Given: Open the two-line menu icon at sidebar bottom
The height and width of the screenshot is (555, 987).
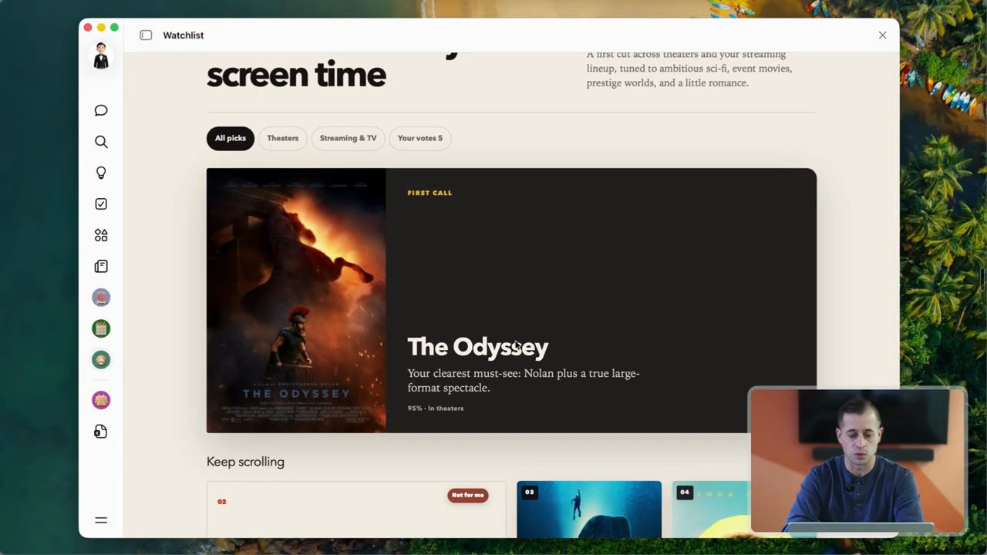Looking at the screenshot, I should (x=101, y=520).
